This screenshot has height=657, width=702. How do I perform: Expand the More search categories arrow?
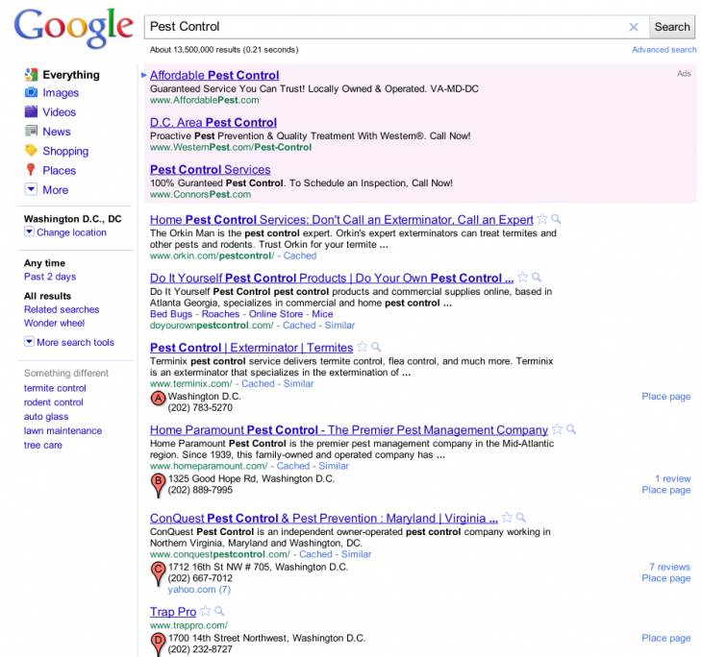pyautogui.click(x=31, y=189)
